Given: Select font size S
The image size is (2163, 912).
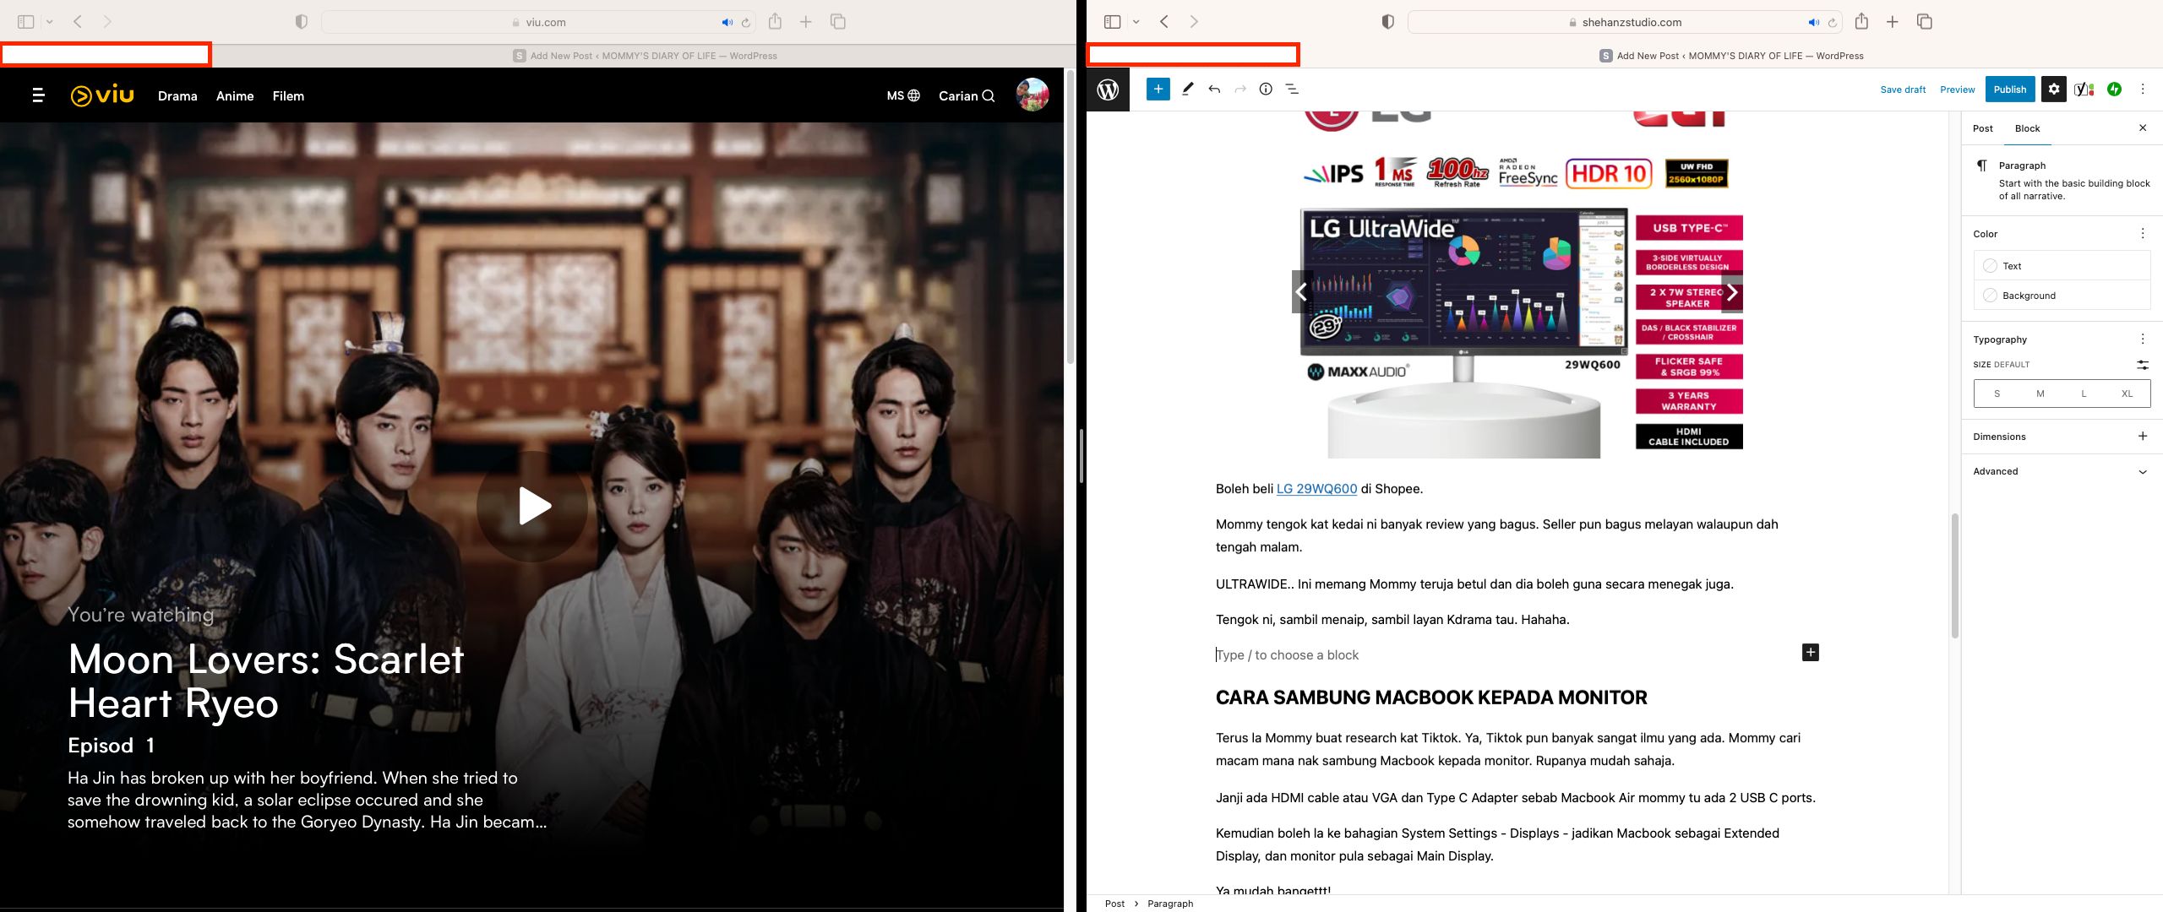Looking at the screenshot, I should coord(1997,394).
